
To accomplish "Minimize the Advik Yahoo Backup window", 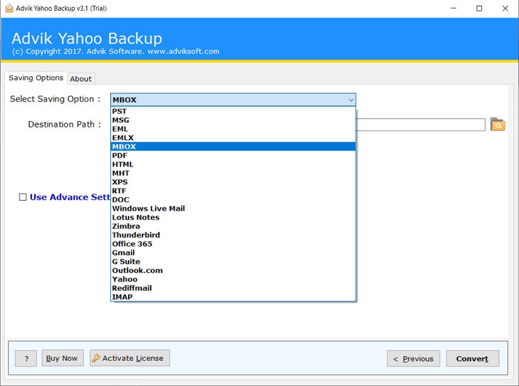I will 453,8.
